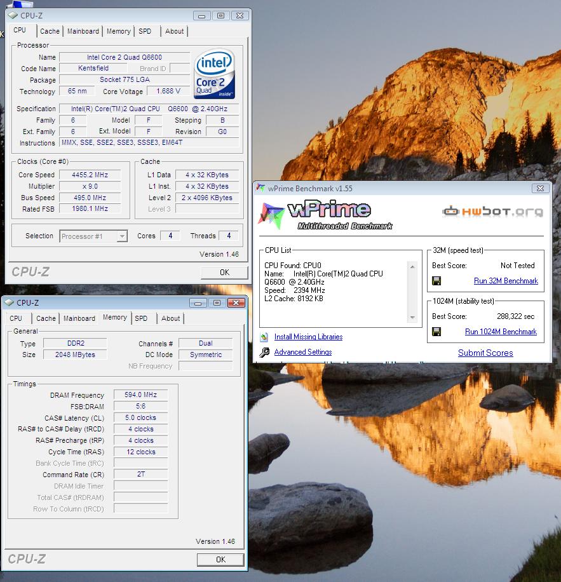
Task: Click the Code Name field Kentsfield
Action: pyautogui.click(x=93, y=68)
